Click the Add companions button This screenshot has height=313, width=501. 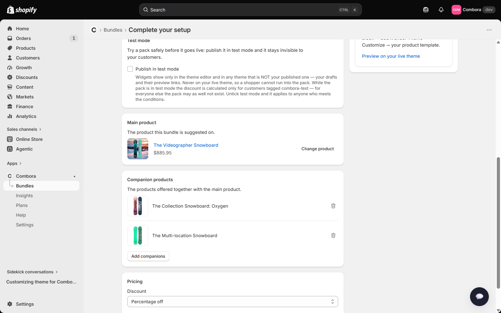pos(148,256)
